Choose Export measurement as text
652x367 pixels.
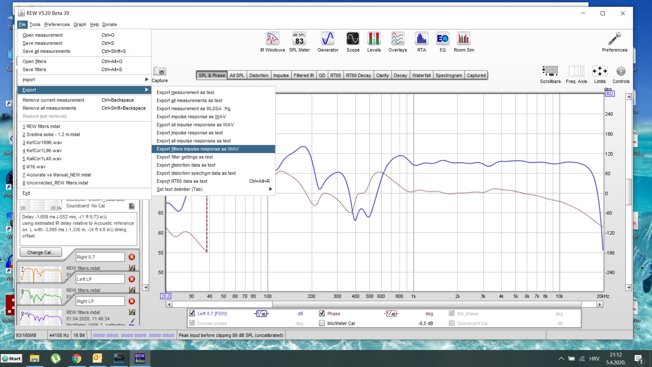tap(213, 92)
